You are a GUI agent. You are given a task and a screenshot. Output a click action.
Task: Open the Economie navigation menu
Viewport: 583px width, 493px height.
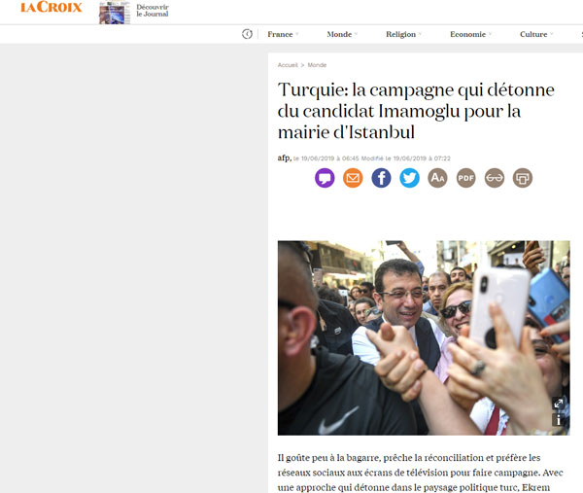(470, 34)
